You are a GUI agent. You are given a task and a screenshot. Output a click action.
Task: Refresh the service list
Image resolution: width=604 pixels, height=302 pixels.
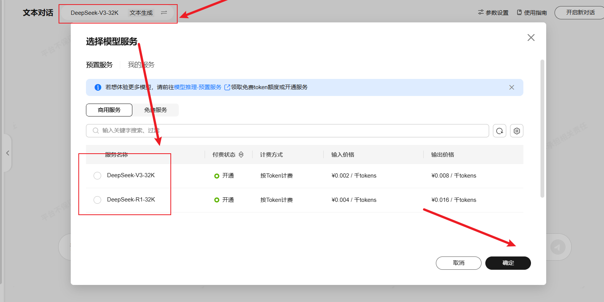pyautogui.click(x=499, y=131)
